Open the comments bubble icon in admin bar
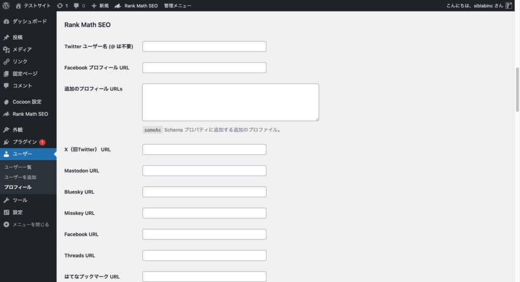This screenshot has width=520, height=282. point(76,6)
